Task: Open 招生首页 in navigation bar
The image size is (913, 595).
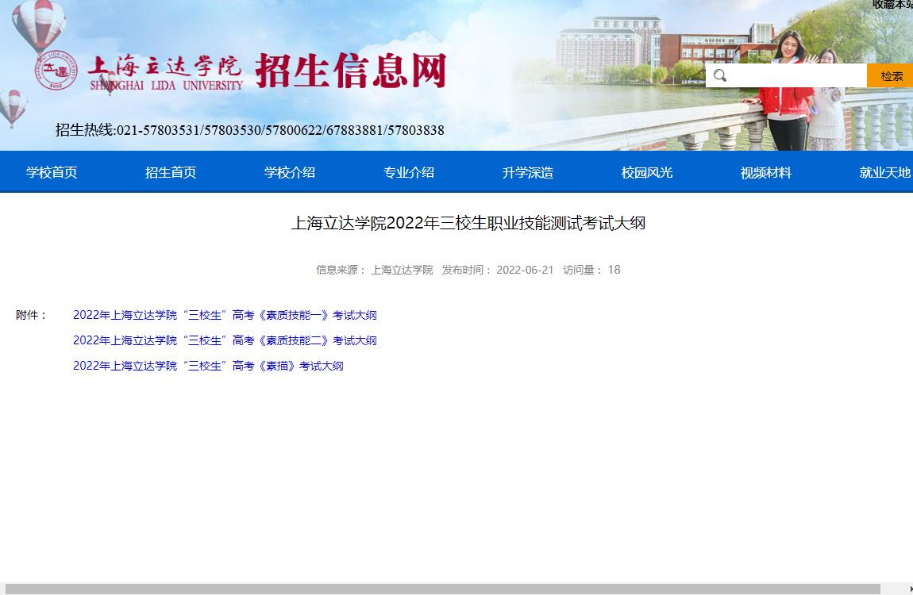Action: click(x=171, y=172)
